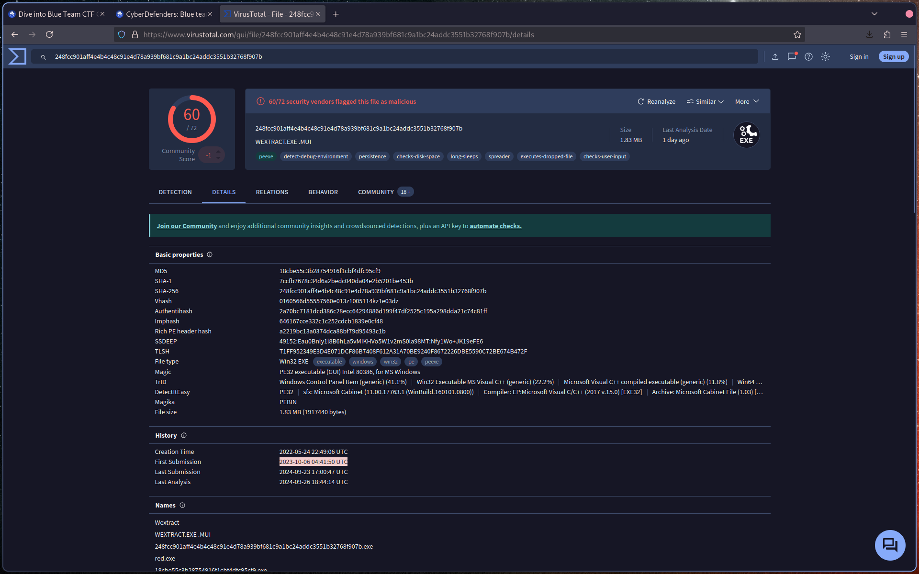This screenshot has height=574, width=919.
Task: Downvote the community score
Action: (218, 158)
